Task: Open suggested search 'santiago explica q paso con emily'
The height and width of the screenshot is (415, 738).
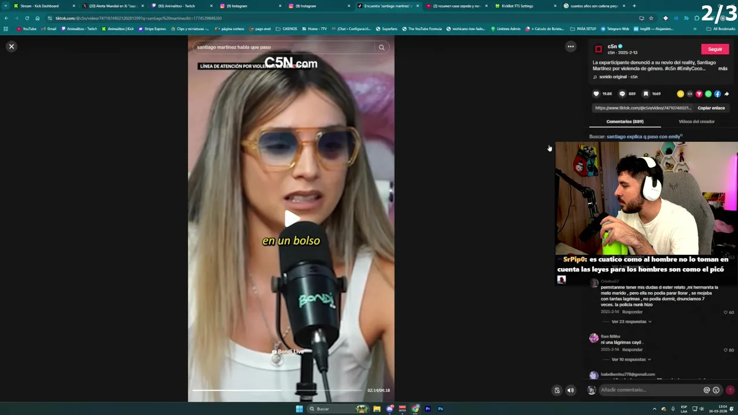Action: [x=644, y=137]
